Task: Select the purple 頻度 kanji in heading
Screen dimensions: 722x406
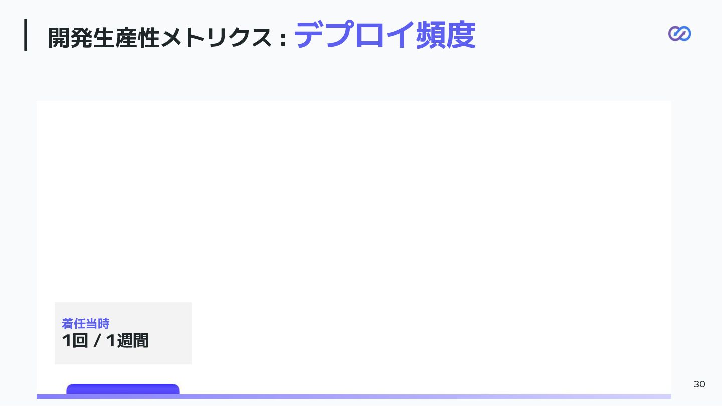Action: point(446,35)
